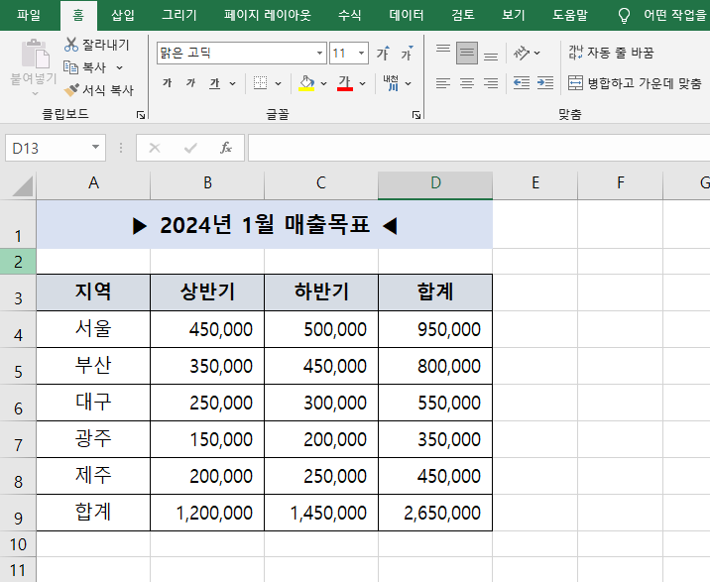The width and height of the screenshot is (710, 582).
Task: Switch to the 검토 (Review) tab
Action: coord(463,16)
